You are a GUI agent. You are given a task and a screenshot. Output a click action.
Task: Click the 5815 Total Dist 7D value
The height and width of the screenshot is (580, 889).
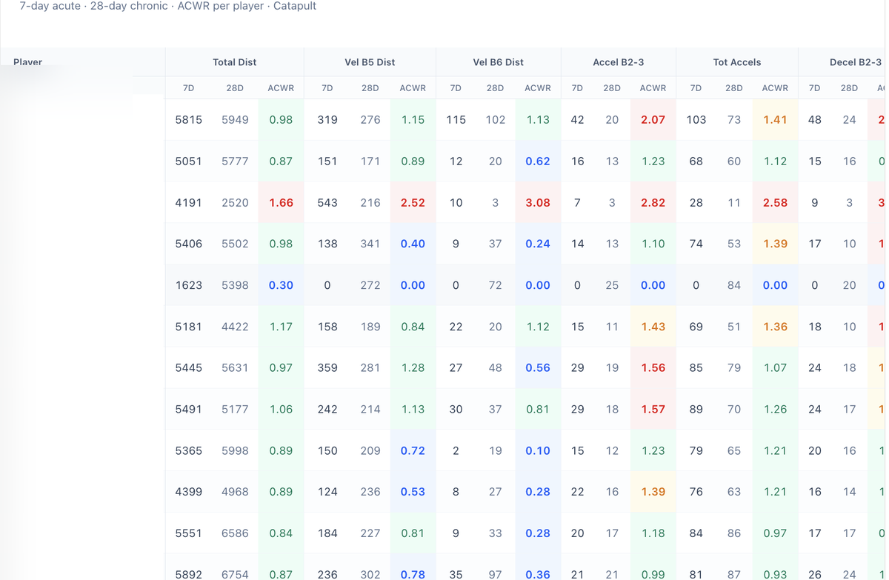(x=188, y=119)
